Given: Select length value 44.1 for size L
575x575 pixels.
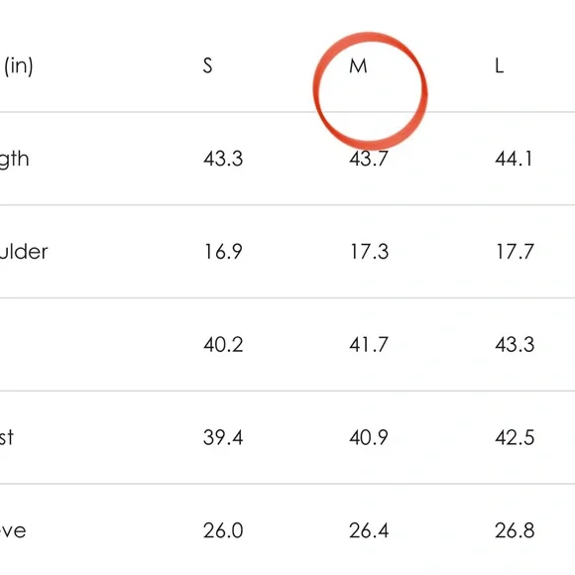Looking at the screenshot, I should pos(514,160).
